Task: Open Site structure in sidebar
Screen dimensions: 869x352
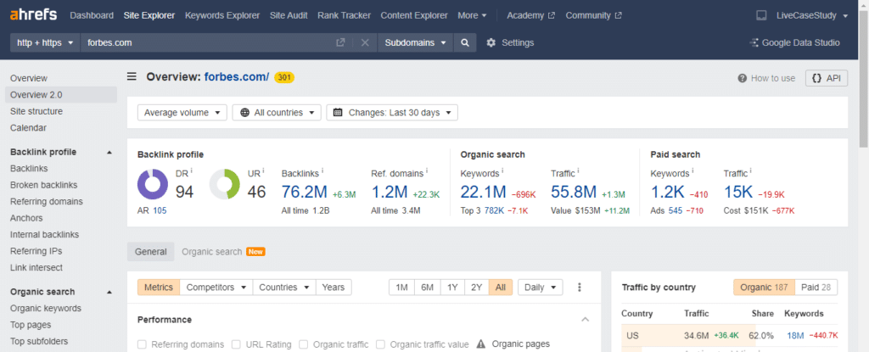Action: tap(36, 111)
